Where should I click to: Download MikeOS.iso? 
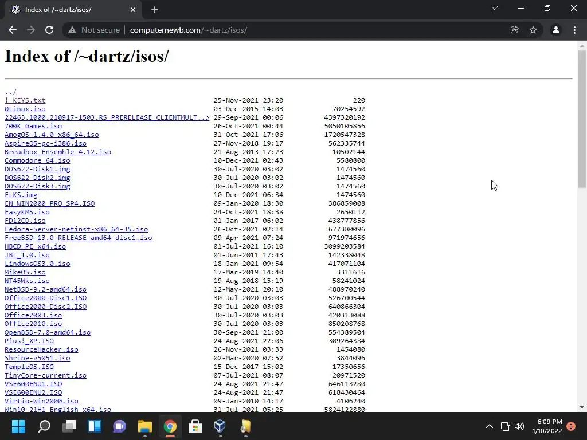(x=25, y=272)
